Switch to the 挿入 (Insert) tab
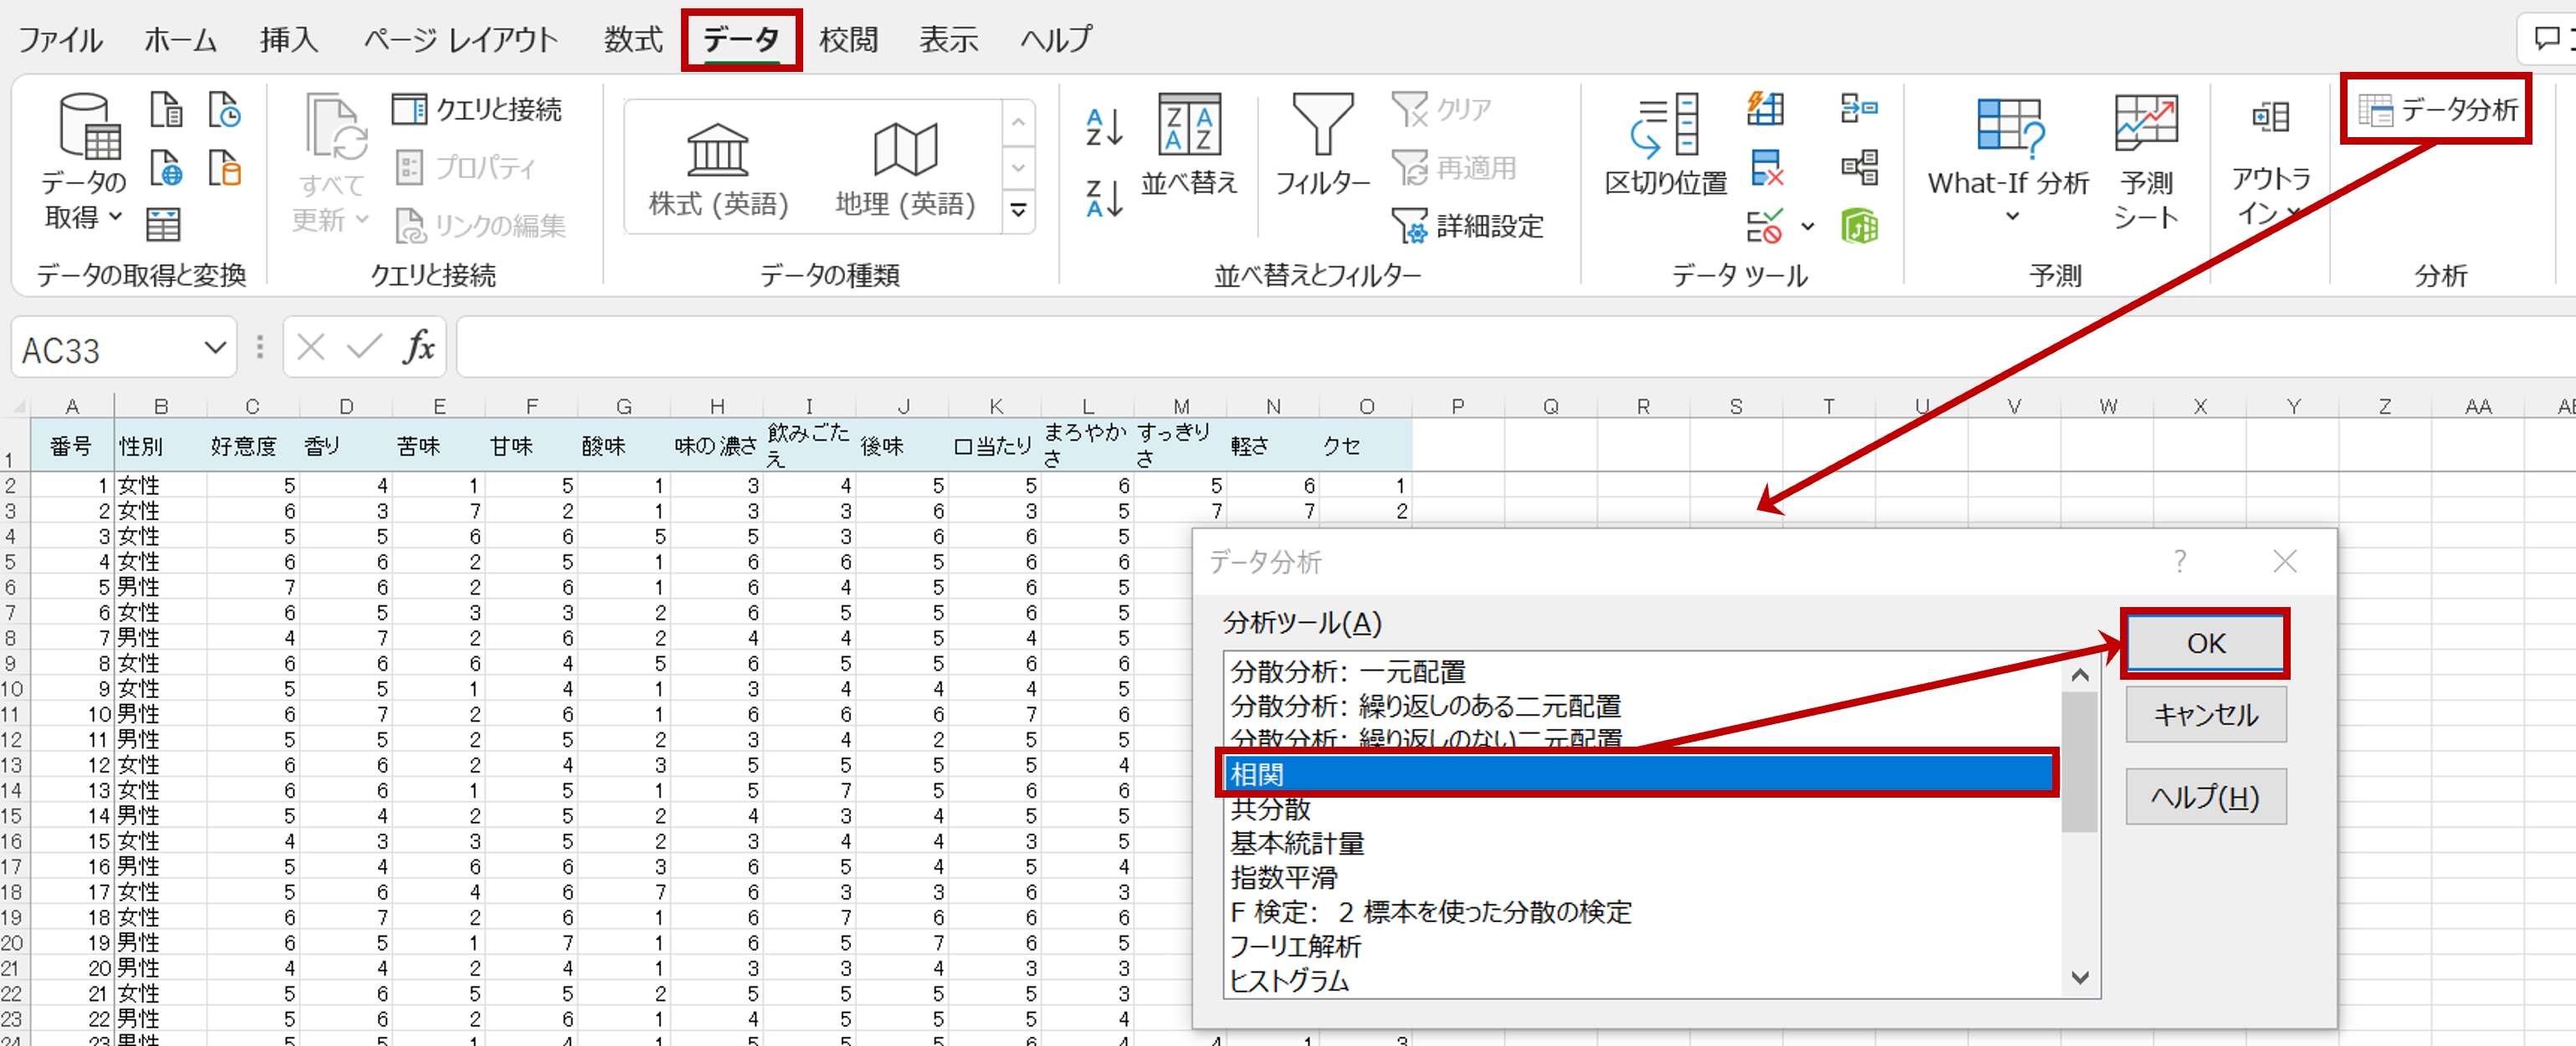The image size is (2576, 1046). (289, 40)
